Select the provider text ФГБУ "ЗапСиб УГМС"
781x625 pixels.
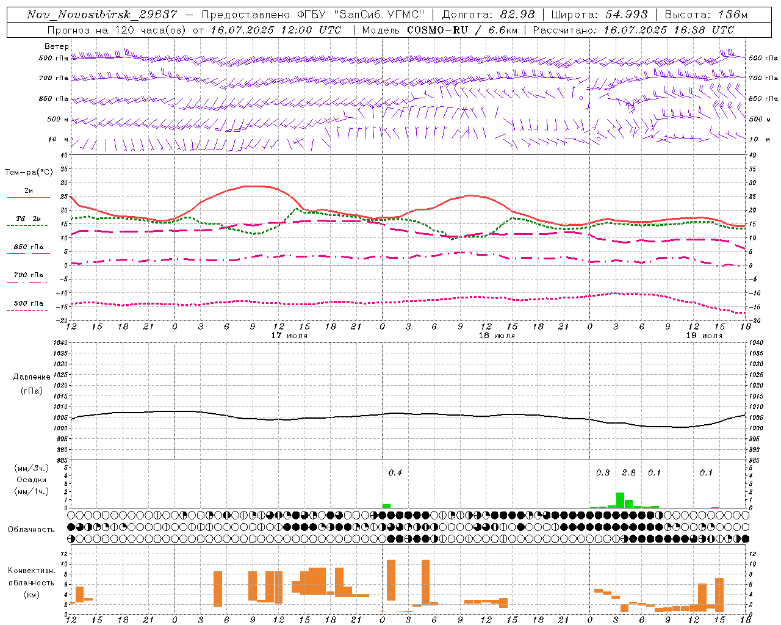361,15
